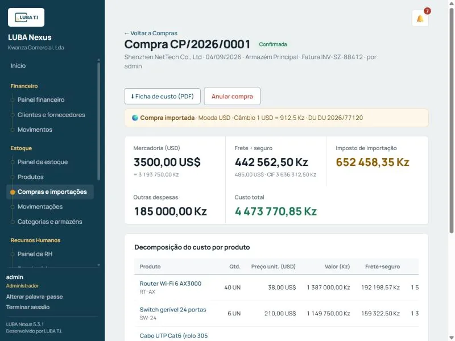The height and width of the screenshot is (341, 455).
Task: Click the Kwanza Comercial, Lda company name
Action: click(x=36, y=48)
